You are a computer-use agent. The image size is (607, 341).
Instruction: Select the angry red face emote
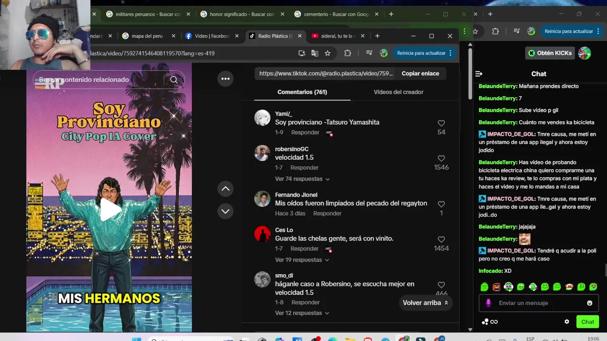pos(497,287)
